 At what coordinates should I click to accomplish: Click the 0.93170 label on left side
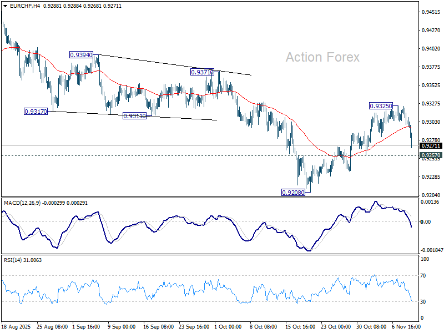pos(34,111)
